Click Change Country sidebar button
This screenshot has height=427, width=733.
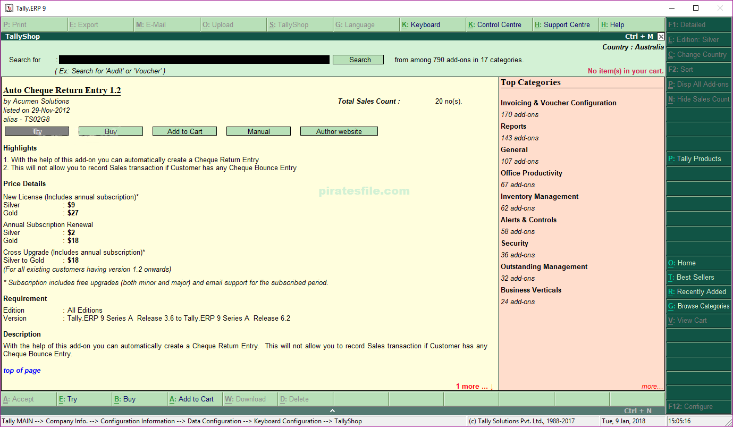[x=699, y=54]
